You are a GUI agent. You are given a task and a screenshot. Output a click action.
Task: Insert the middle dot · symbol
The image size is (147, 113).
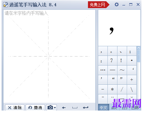click(132, 61)
